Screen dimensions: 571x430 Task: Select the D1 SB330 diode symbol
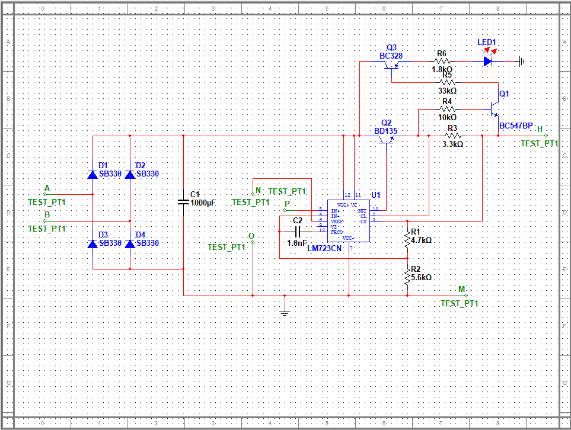pos(92,175)
